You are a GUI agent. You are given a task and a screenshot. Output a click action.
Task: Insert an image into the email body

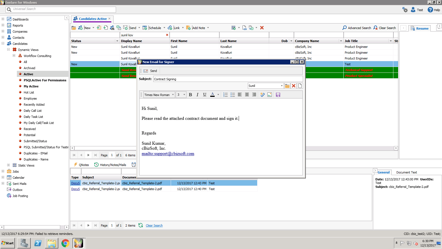pyautogui.click(x=270, y=95)
